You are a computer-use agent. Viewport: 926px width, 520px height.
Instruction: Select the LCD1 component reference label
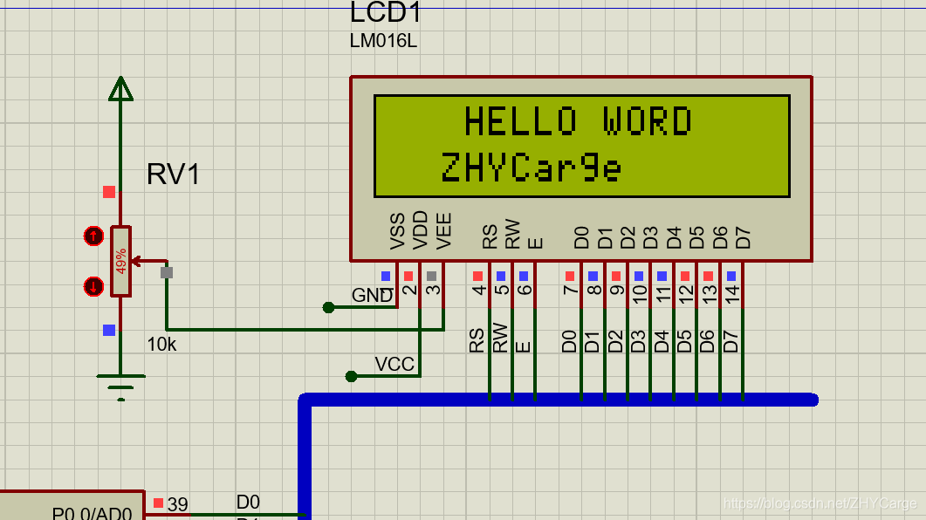coord(385,12)
